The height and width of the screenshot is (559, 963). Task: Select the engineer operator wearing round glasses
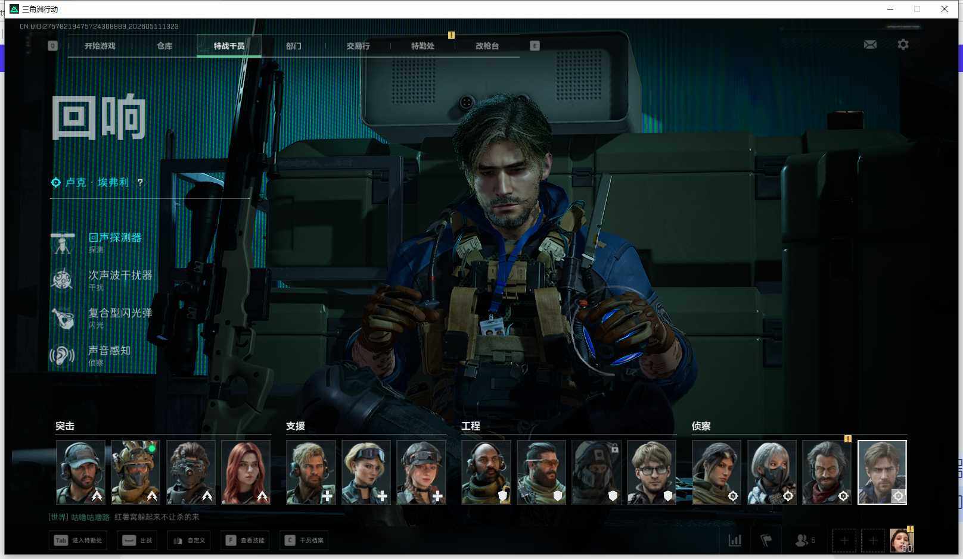(x=651, y=472)
